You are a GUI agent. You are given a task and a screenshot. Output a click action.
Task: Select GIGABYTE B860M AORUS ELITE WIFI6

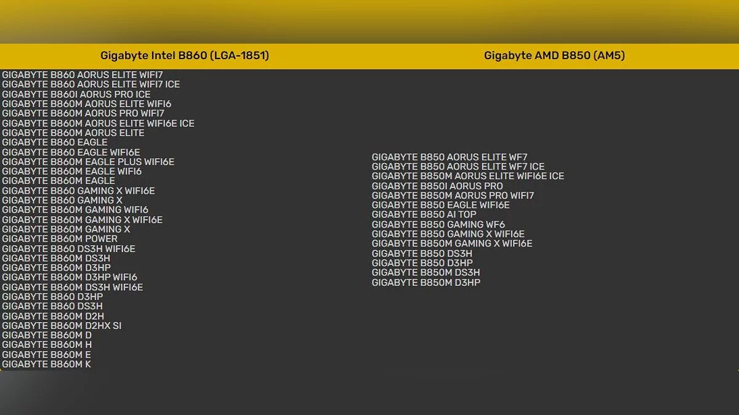(87, 104)
